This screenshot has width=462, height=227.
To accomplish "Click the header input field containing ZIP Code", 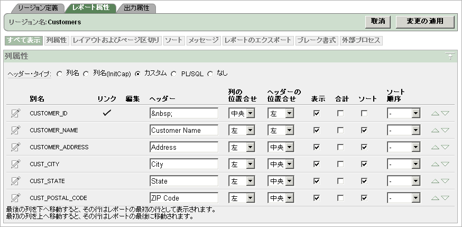I will coord(183,198).
